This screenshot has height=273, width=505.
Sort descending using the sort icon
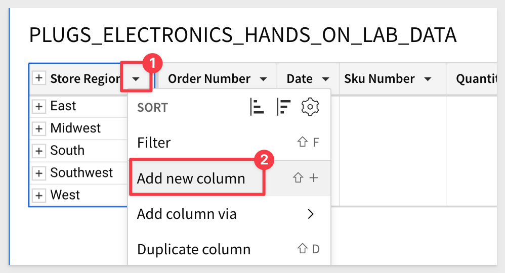point(283,107)
